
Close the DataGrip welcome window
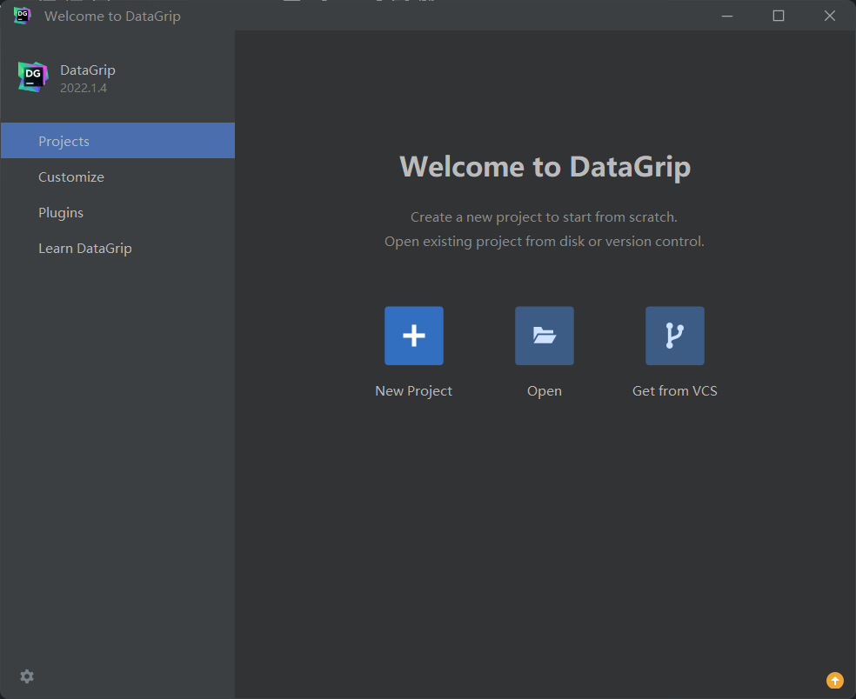coord(830,16)
